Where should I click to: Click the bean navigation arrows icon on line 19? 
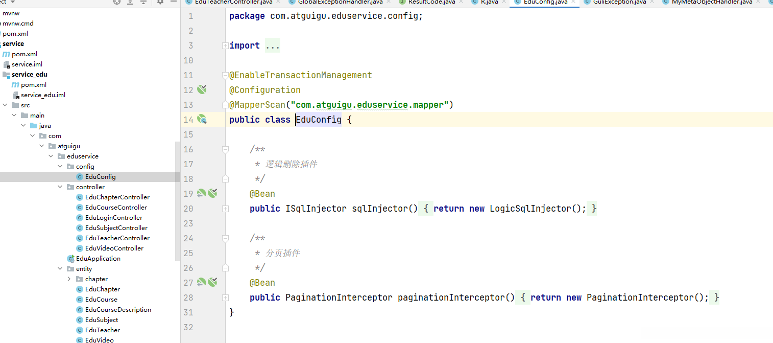(201, 193)
